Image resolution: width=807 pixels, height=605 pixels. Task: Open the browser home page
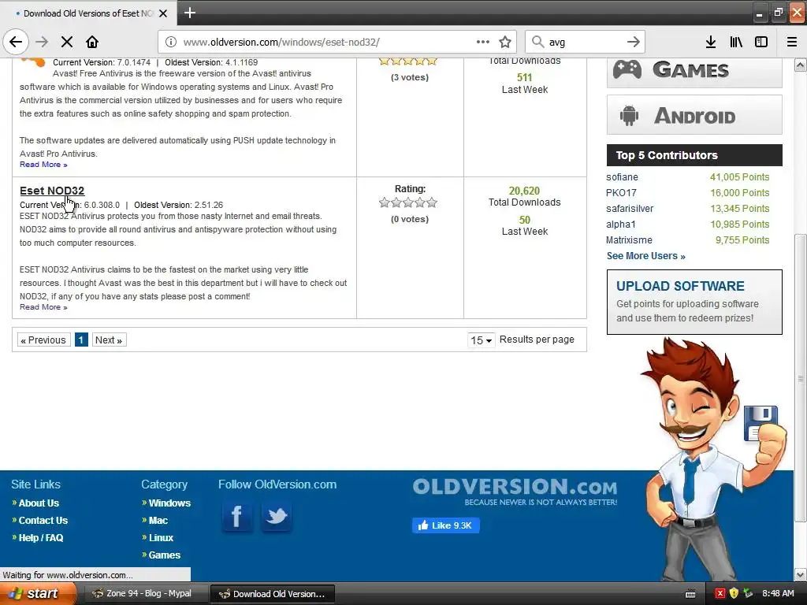point(92,43)
